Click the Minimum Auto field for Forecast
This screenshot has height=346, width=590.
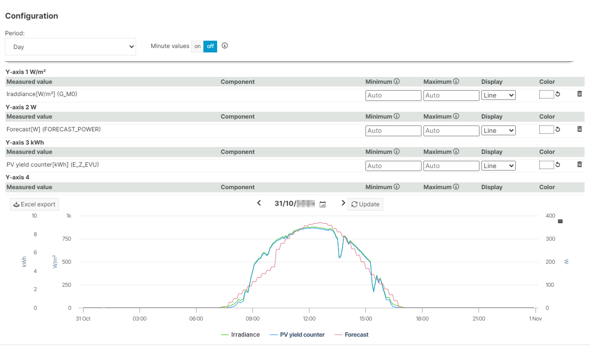click(x=393, y=130)
